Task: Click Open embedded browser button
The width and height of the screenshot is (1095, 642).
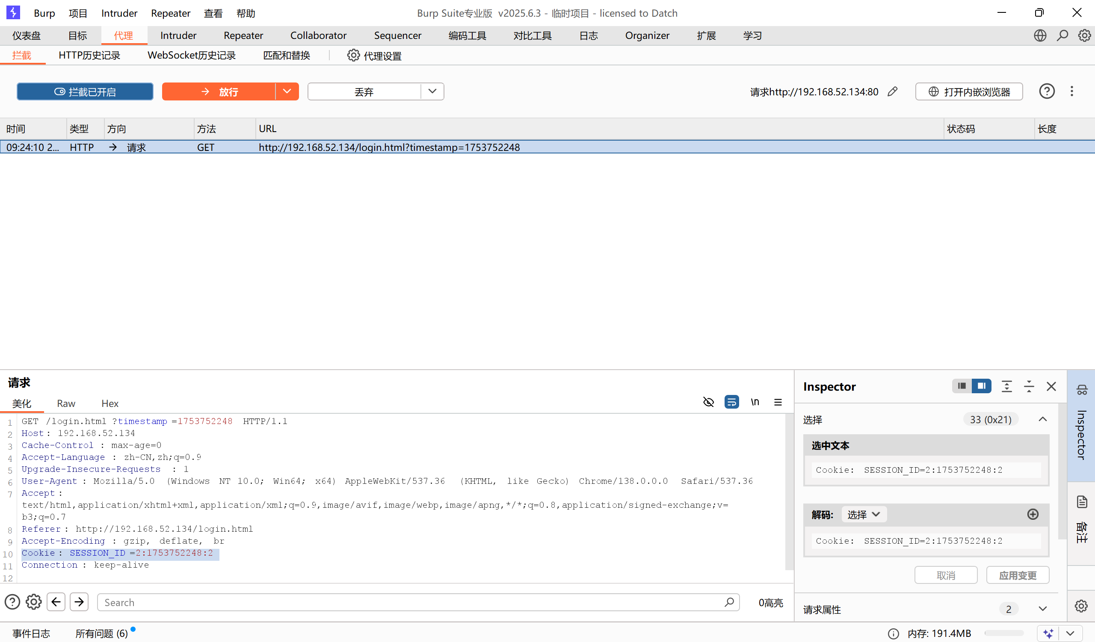Action: [x=969, y=91]
